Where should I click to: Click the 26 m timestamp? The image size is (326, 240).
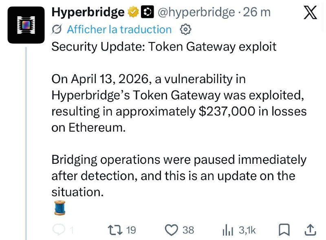[x=256, y=12]
